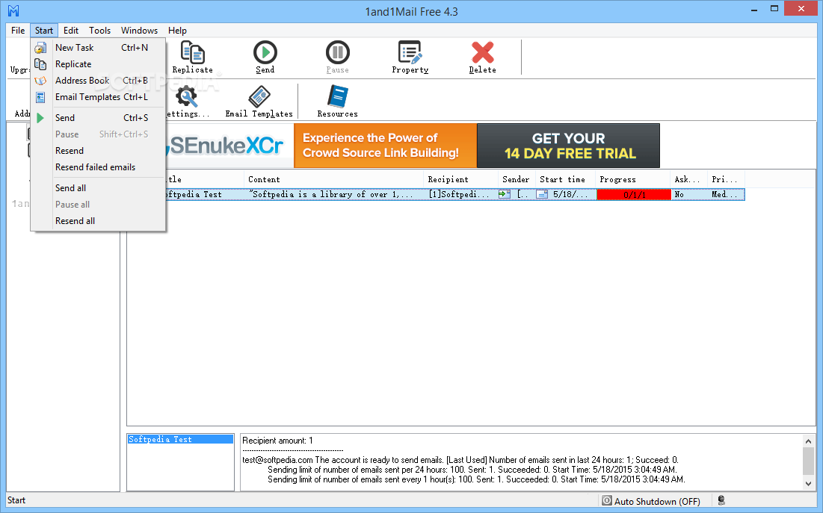Click the Ask... column header

tap(688, 179)
